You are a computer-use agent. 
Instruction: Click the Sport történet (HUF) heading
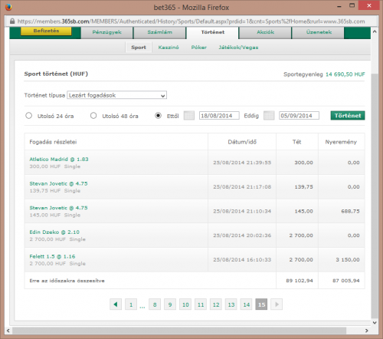(x=56, y=74)
